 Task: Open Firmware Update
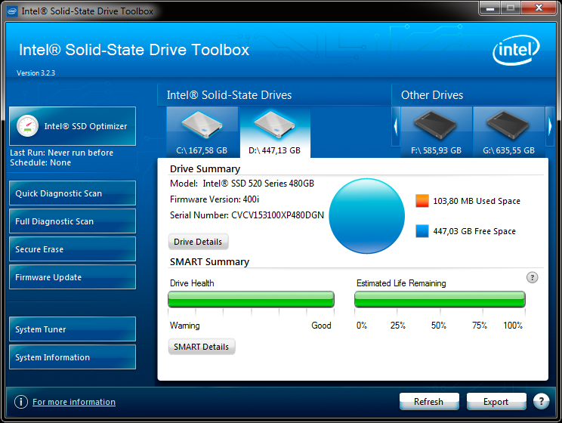[73, 277]
